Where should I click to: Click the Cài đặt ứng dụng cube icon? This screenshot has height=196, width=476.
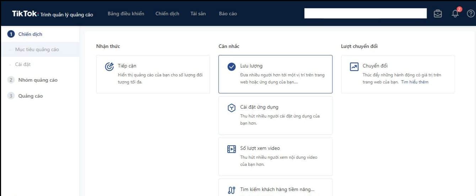click(x=232, y=108)
